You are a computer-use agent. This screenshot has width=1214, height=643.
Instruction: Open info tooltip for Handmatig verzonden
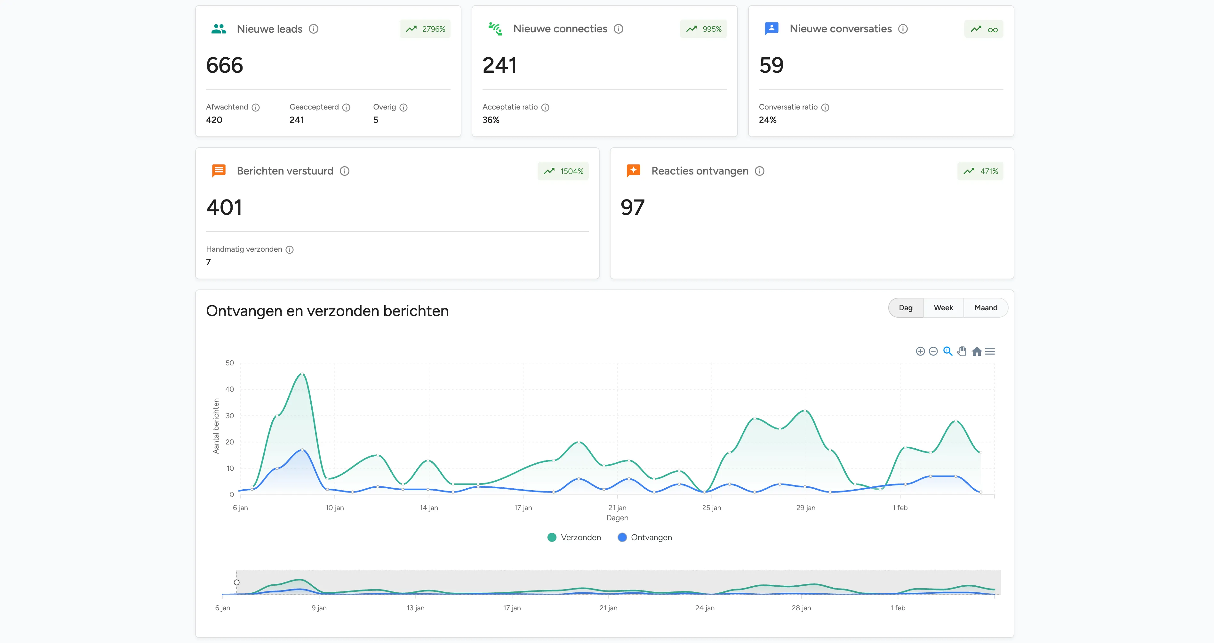tap(290, 249)
